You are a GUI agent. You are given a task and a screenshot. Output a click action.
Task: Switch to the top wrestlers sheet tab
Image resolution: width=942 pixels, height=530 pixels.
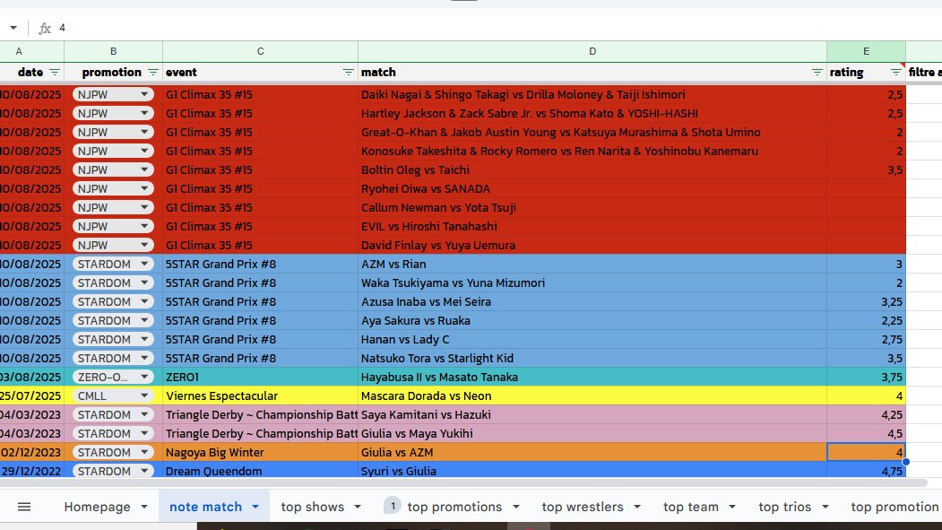click(583, 507)
